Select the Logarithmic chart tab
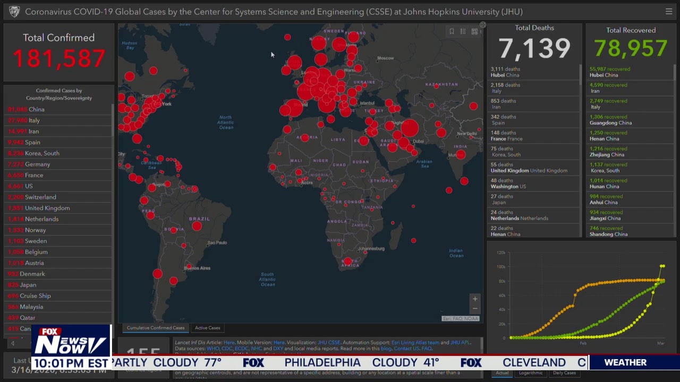This screenshot has height=382, width=680. point(531,373)
